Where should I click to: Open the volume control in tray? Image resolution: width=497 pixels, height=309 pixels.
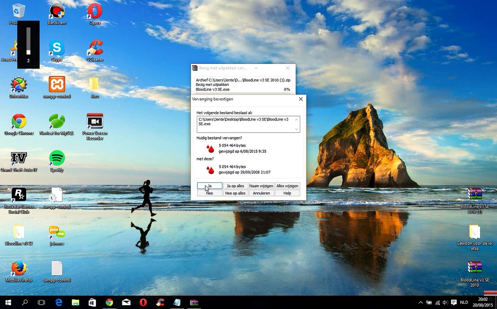click(445, 303)
